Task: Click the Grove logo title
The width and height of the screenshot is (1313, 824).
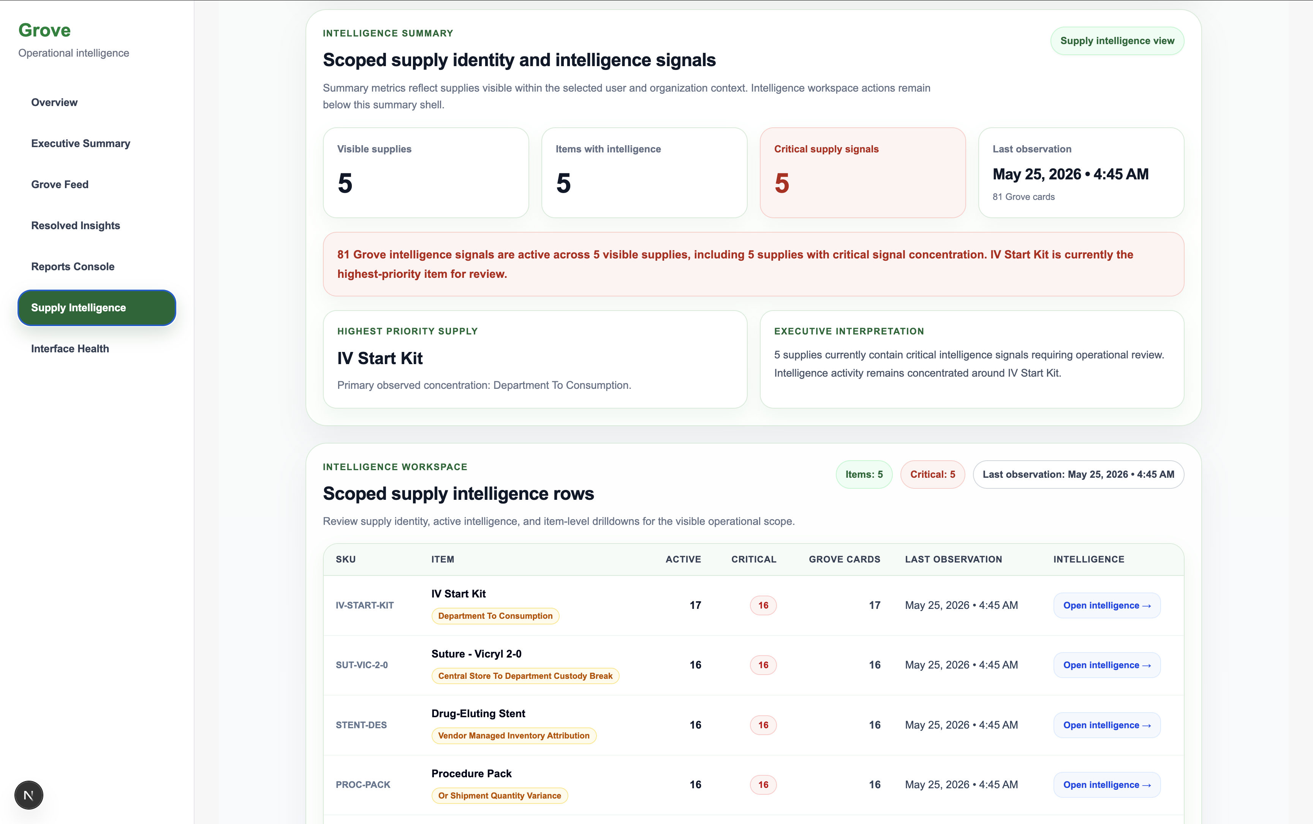Action: (45, 30)
